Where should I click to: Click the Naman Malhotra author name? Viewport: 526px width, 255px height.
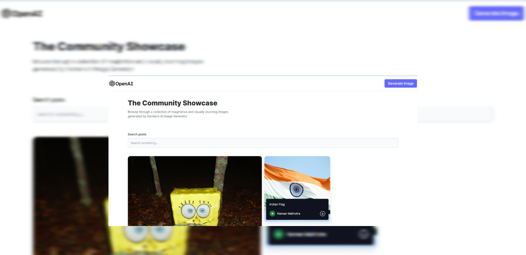288,214
